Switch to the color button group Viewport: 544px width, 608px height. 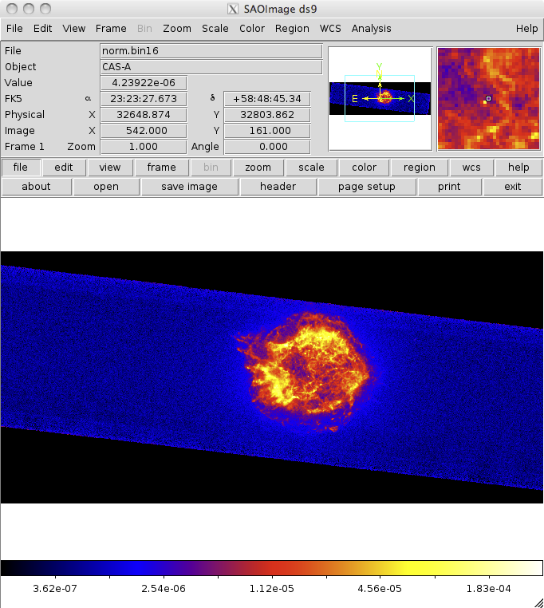(365, 168)
